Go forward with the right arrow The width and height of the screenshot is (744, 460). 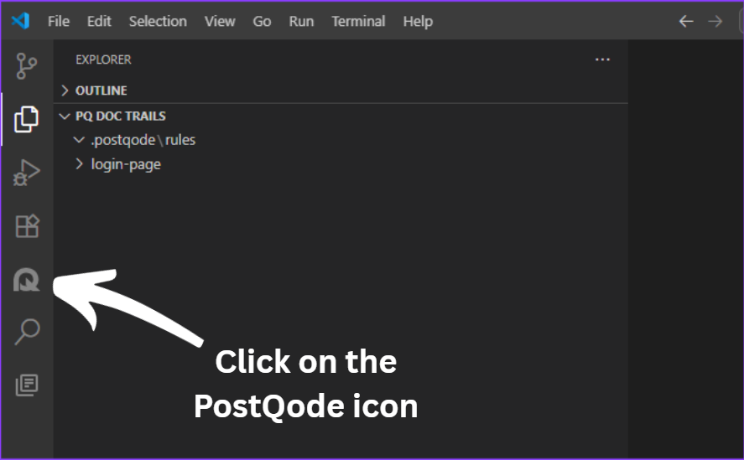click(715, 21)
